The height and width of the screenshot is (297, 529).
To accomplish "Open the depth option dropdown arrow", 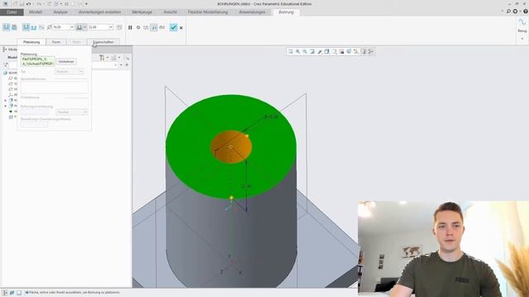I will pyautogui.click(x=84, y=27).
